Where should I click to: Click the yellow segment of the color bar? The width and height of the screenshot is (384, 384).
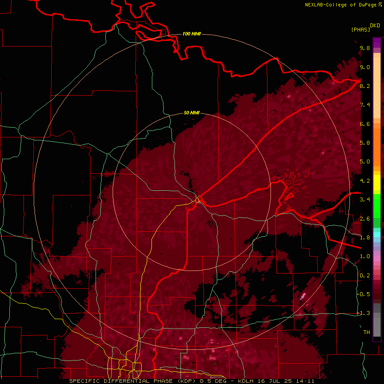click(x=377, y=183)
